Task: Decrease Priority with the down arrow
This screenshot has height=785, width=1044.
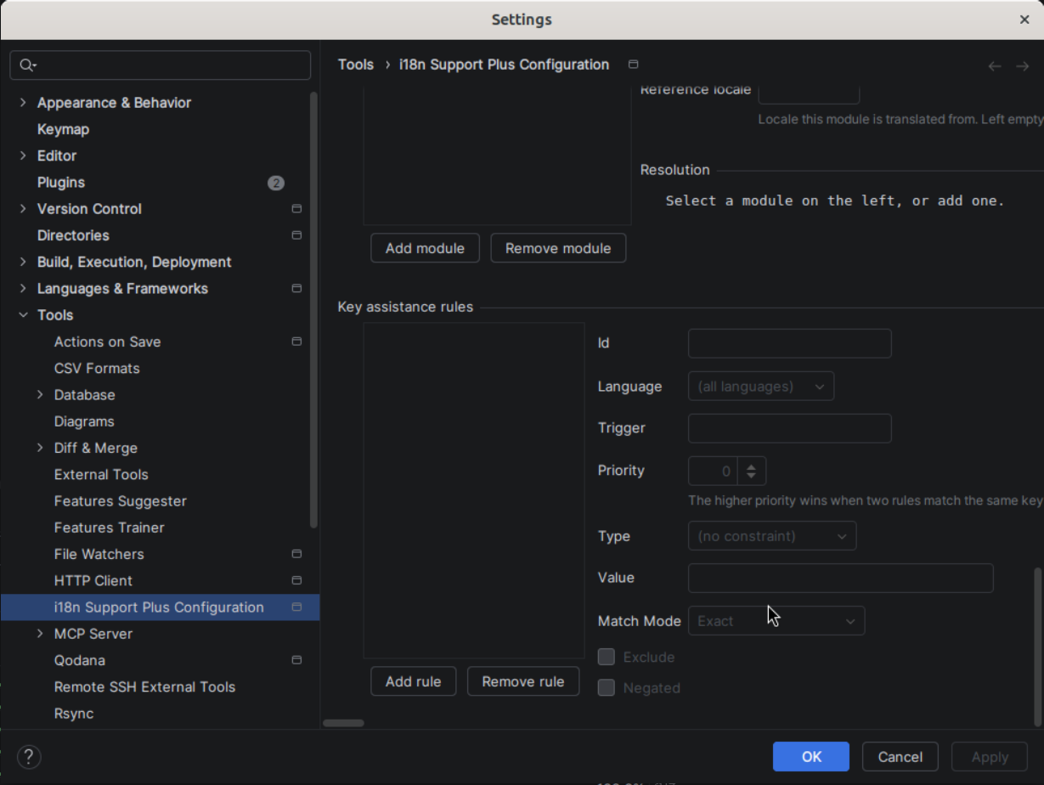Action: 752,477
